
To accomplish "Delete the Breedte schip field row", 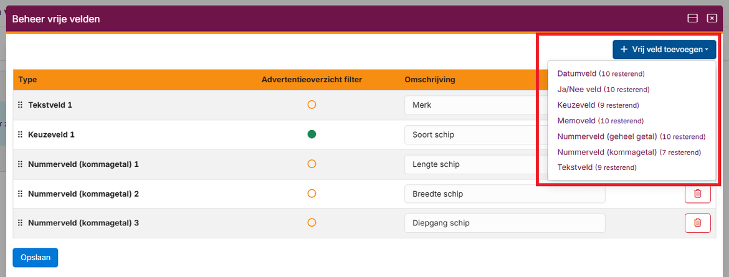I will point(697,194).
